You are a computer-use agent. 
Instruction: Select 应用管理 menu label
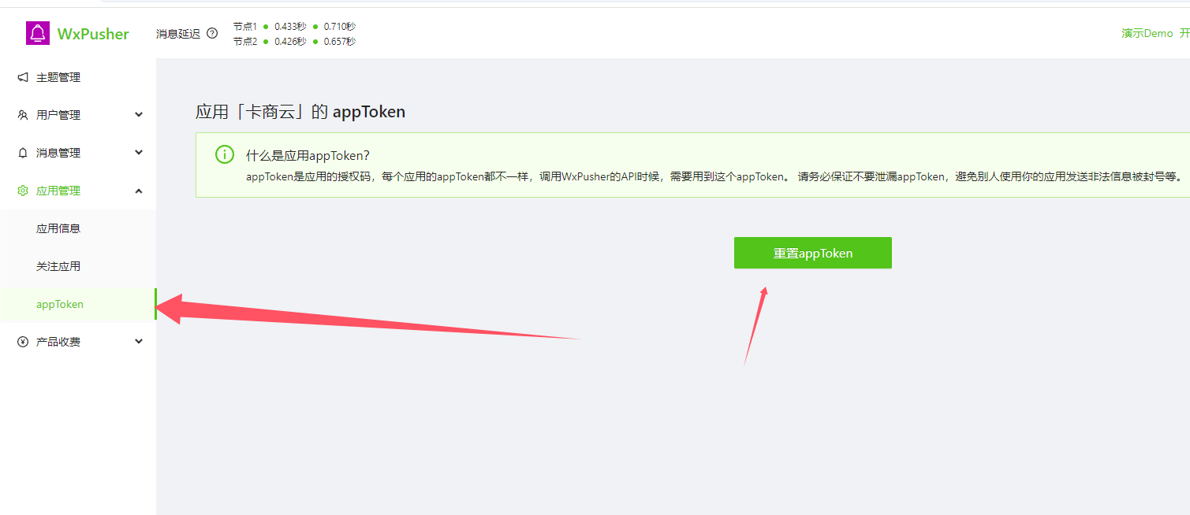point(58,191)
